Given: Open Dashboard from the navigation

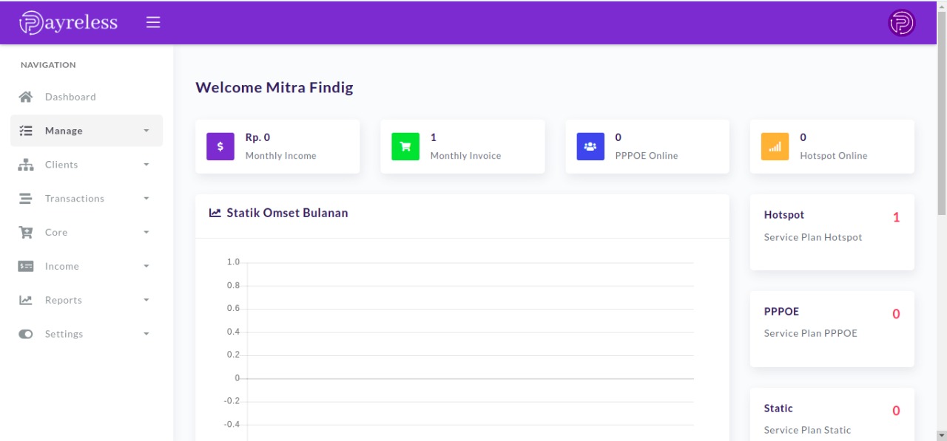Looking at the screenshot, I should pyautogui.click(x=87, y=97).
